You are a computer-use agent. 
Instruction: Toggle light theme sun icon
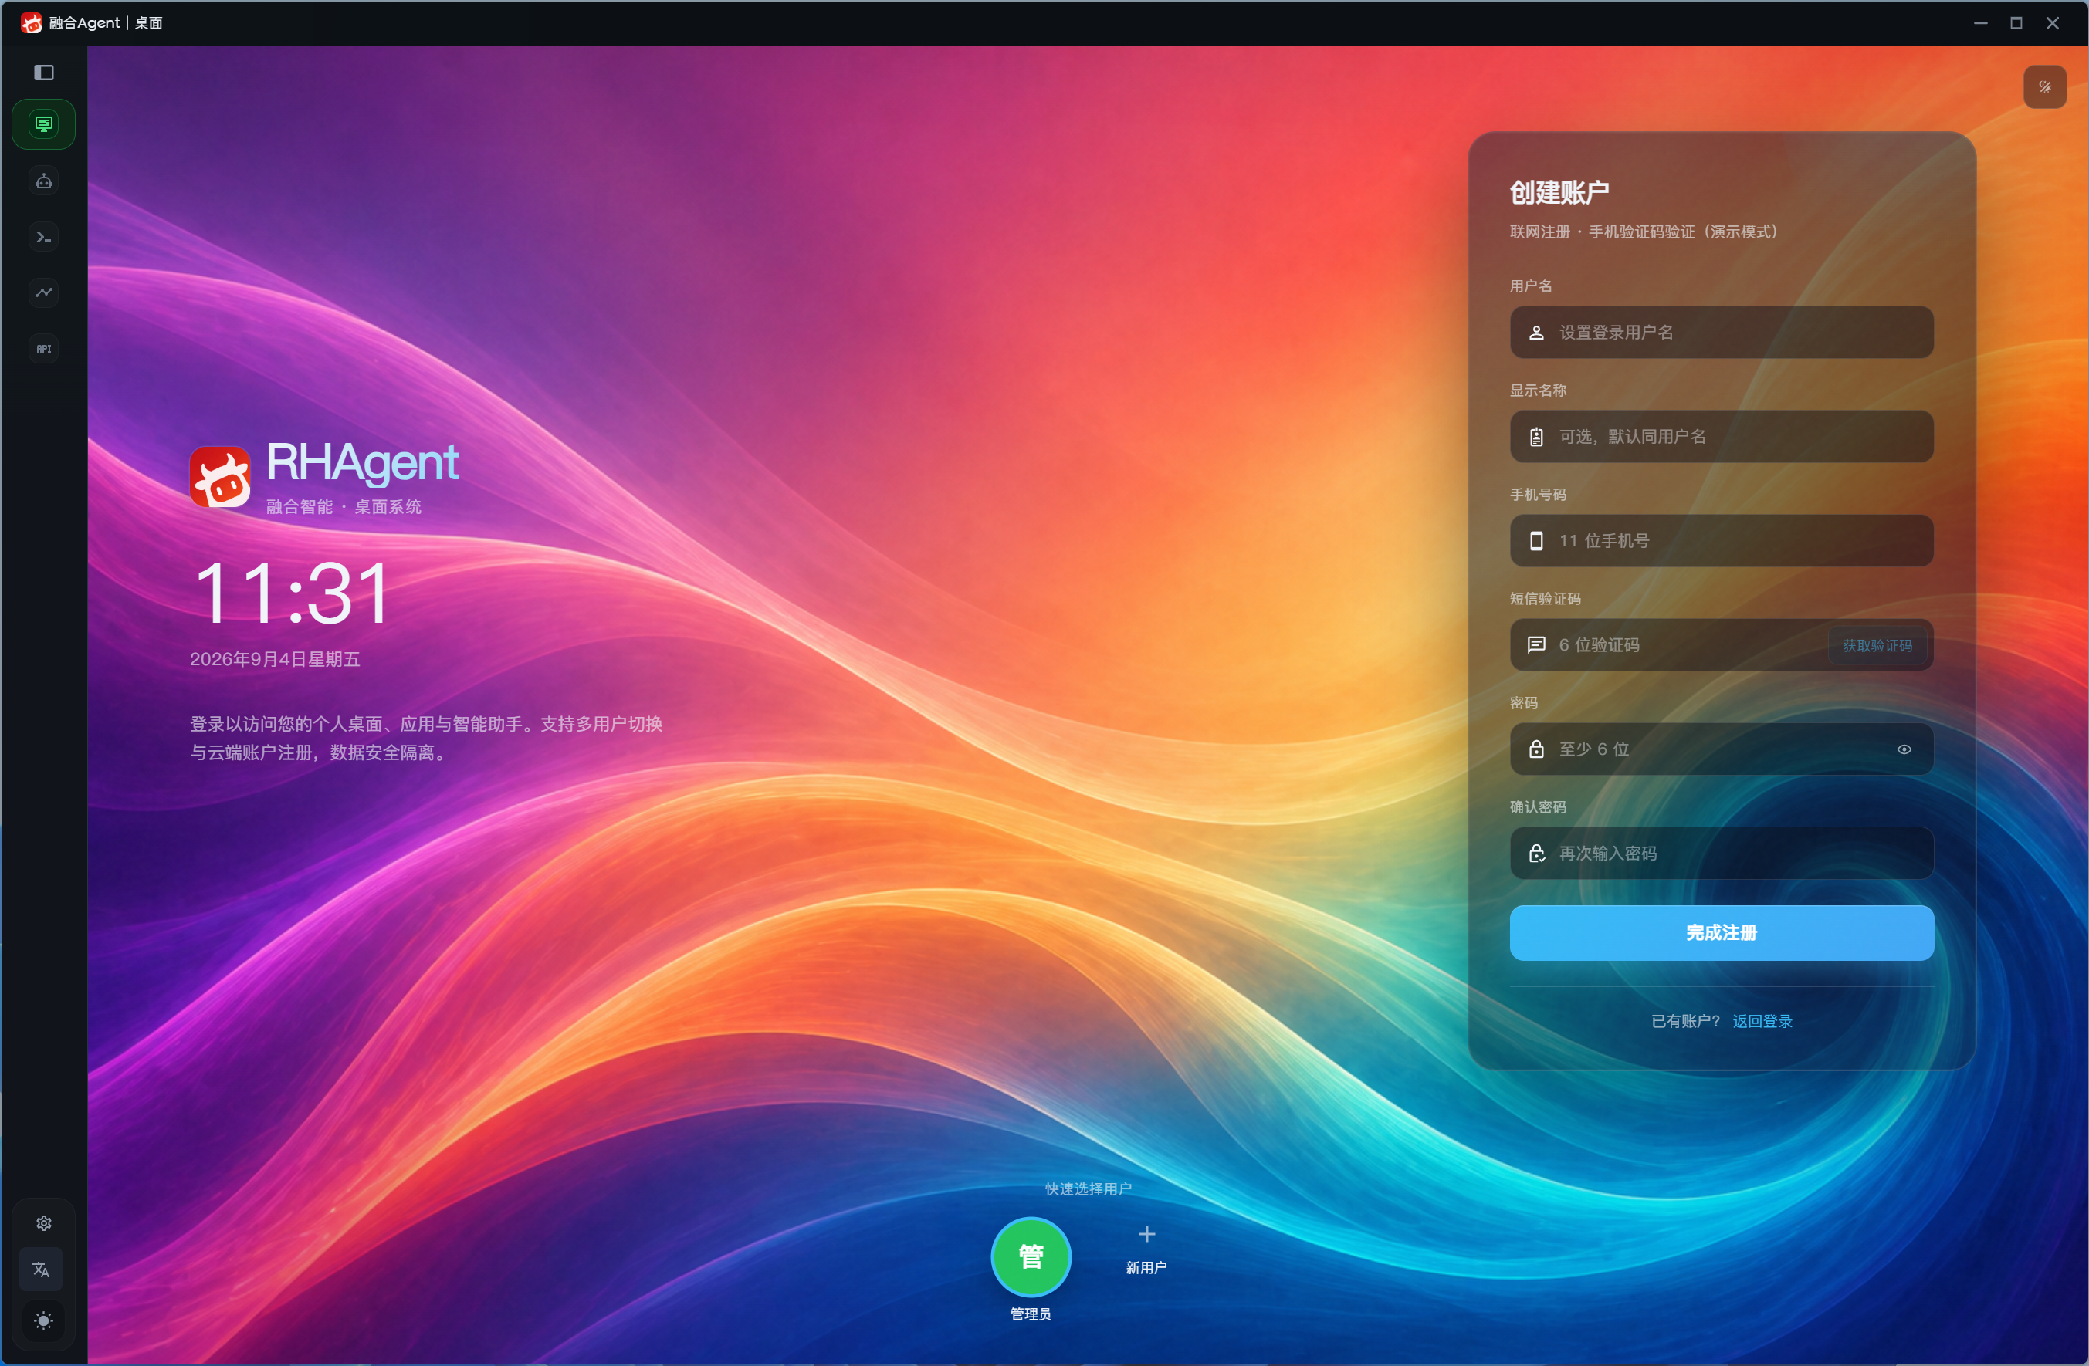point(44,1321)
